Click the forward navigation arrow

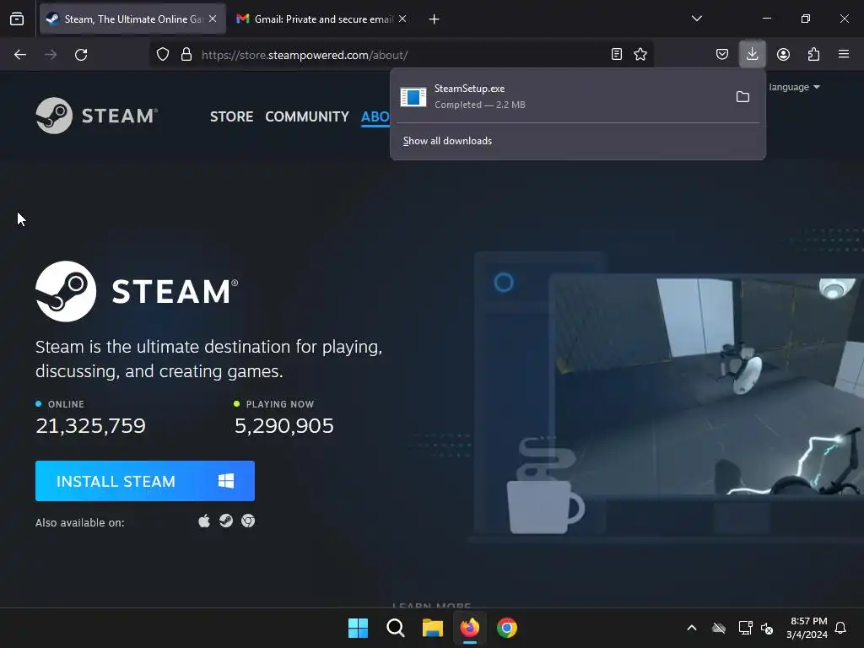51,55
